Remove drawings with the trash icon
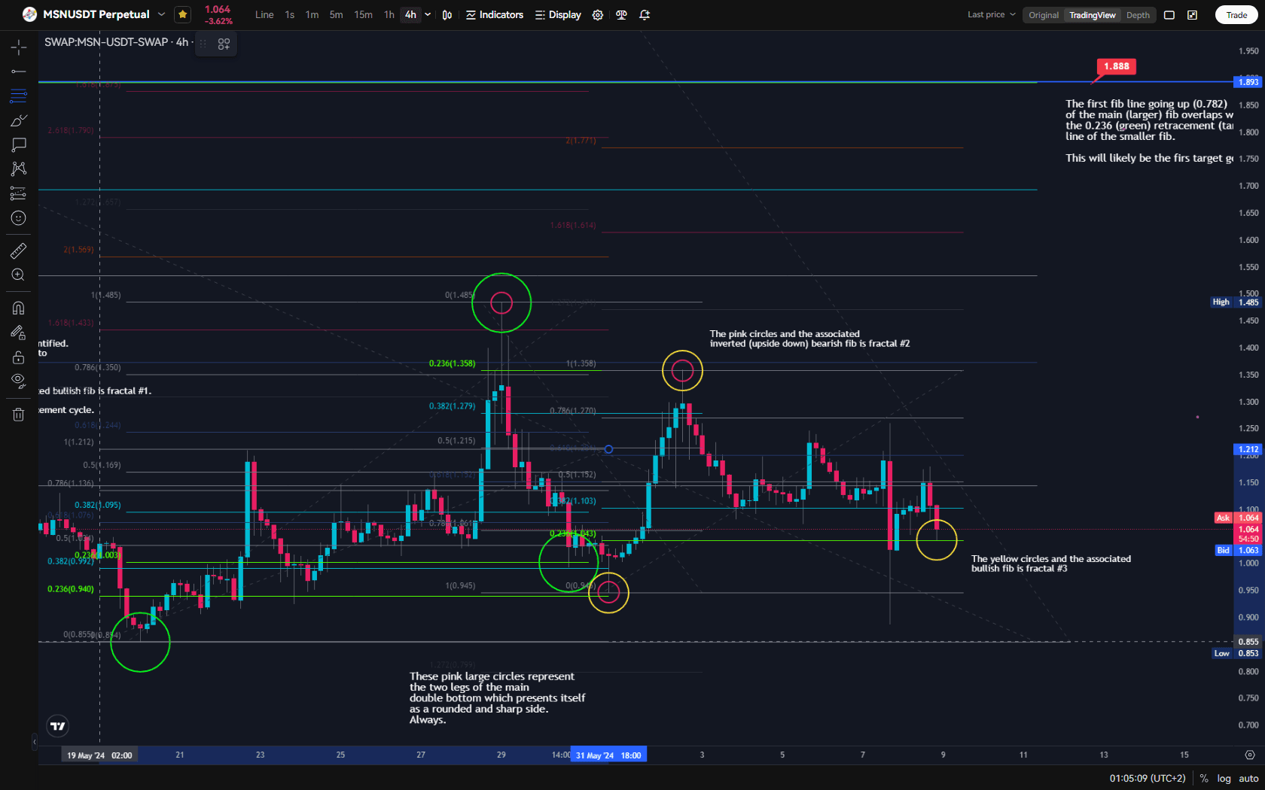 click(x=19, y=414)
